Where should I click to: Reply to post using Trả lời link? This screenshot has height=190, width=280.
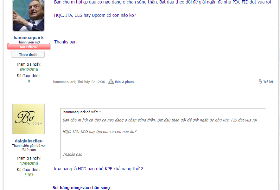click(x=268, y=82)
